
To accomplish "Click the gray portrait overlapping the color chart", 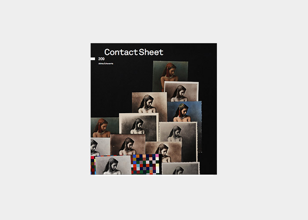I will (113, 165).
